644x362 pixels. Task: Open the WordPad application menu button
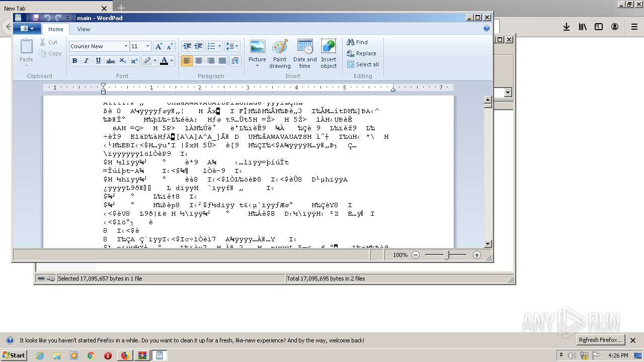tap(27, 29)
